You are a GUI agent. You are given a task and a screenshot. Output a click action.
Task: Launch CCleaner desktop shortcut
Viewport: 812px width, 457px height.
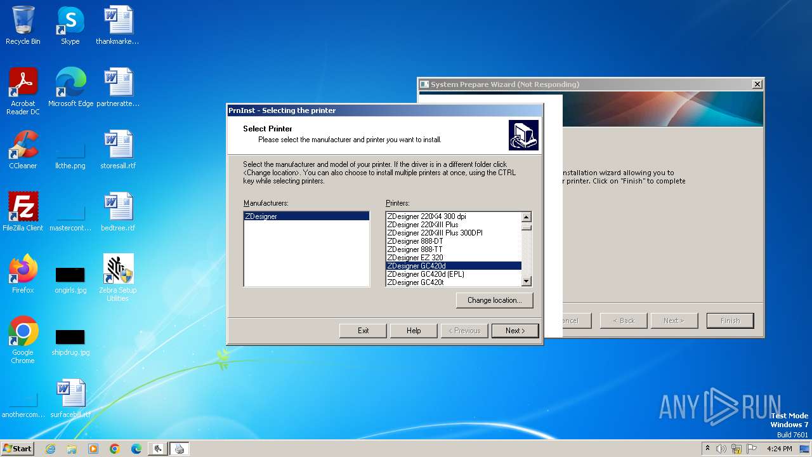pos(23,150)
